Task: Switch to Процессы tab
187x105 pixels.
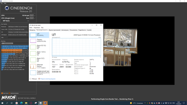Action: pyautogui.click(x=32, y=30)
